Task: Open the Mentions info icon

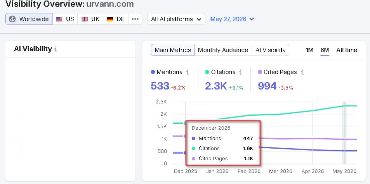Action: point(188,72)
